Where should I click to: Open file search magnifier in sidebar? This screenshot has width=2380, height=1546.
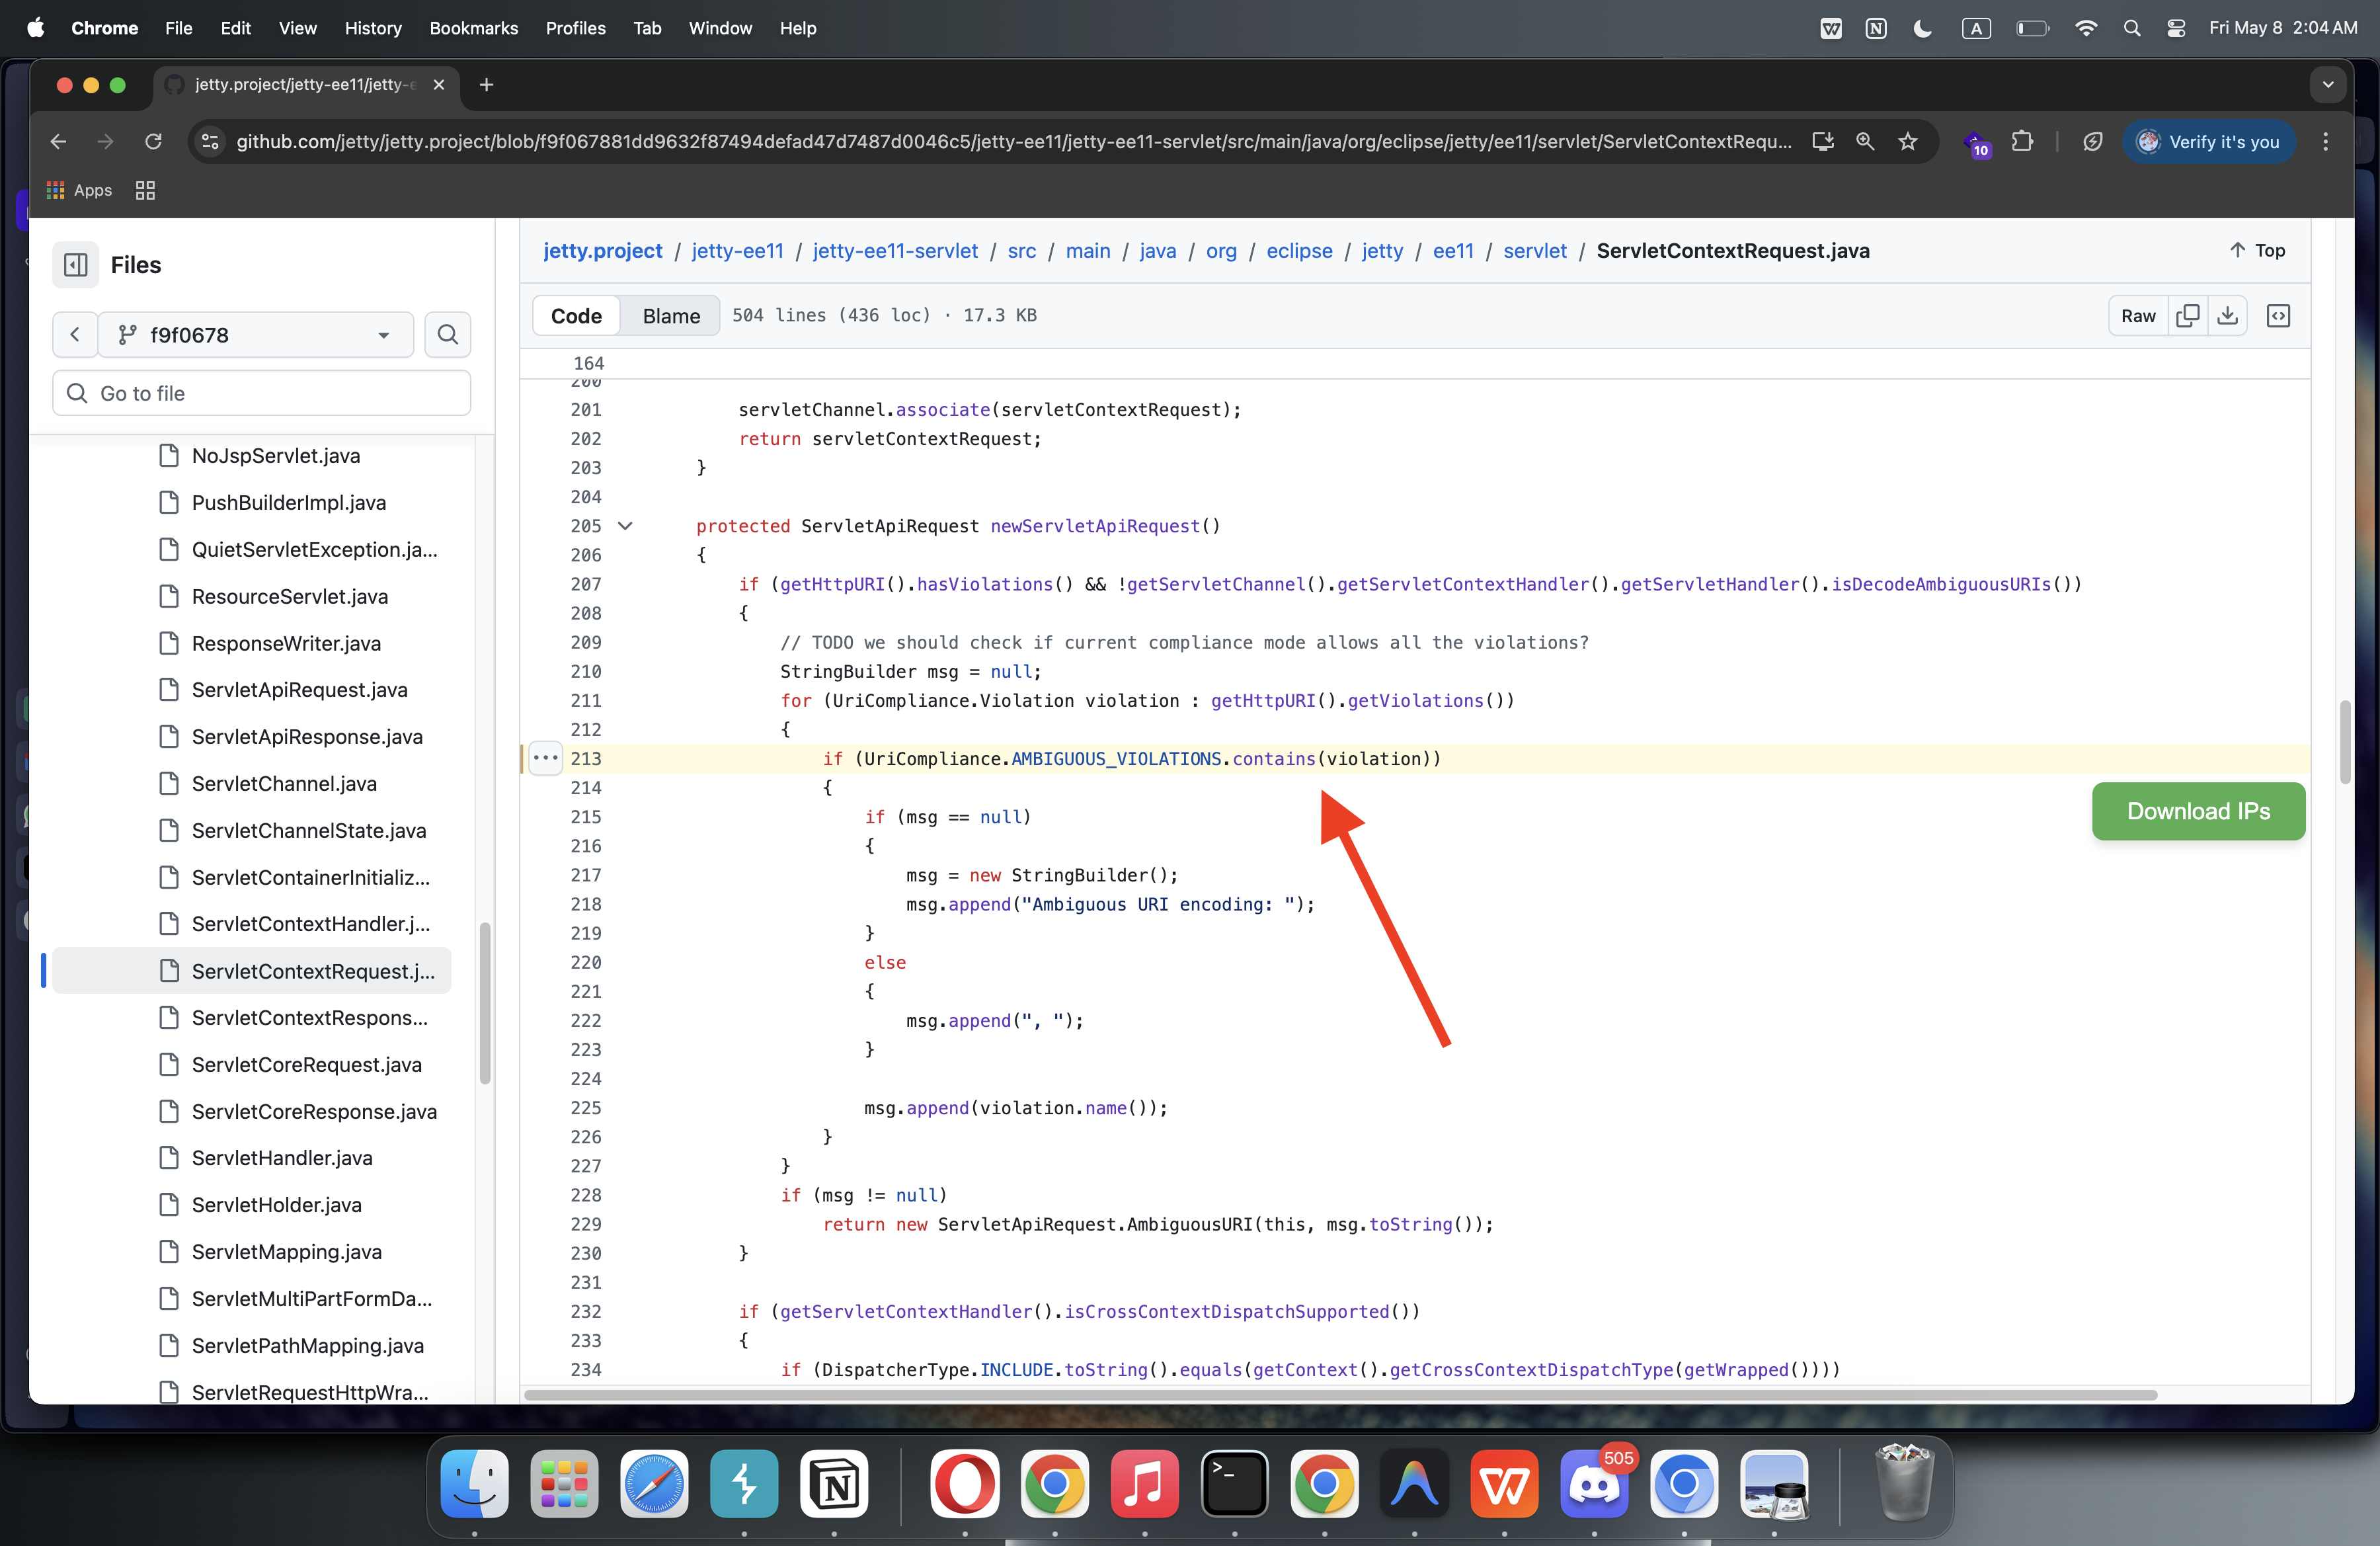click(447, 335)
